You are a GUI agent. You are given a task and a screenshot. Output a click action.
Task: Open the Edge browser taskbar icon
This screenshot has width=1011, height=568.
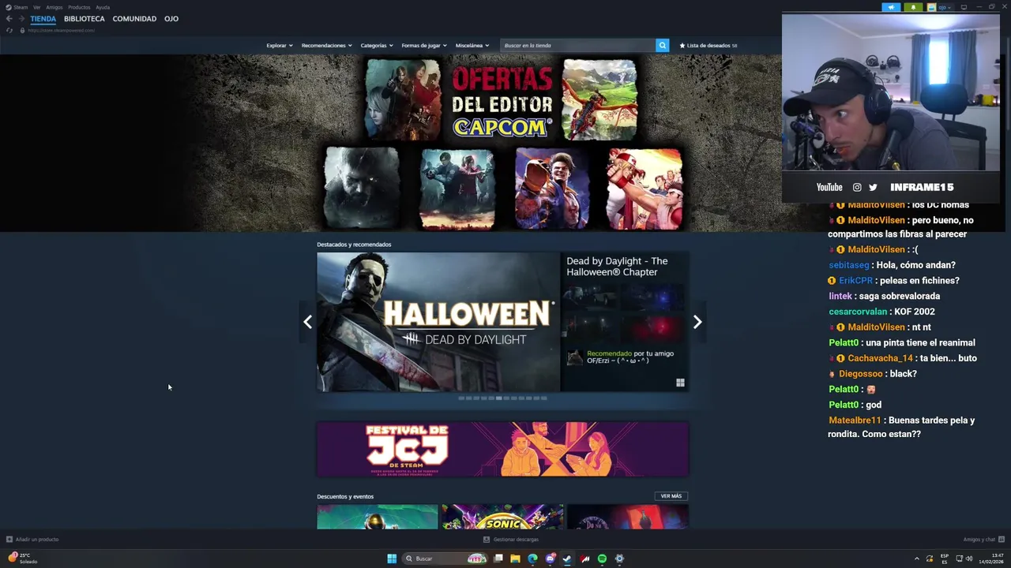[532, 559]
